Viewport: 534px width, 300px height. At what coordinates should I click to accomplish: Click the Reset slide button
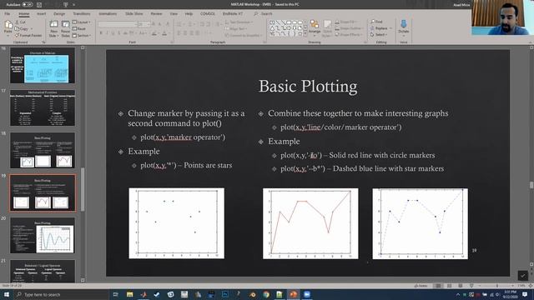click(x=79, y=28)
